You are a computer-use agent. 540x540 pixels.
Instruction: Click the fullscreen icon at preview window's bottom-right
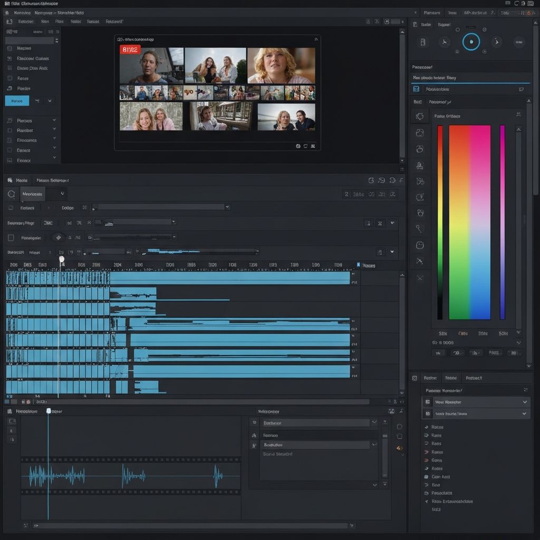click(313, 146)
